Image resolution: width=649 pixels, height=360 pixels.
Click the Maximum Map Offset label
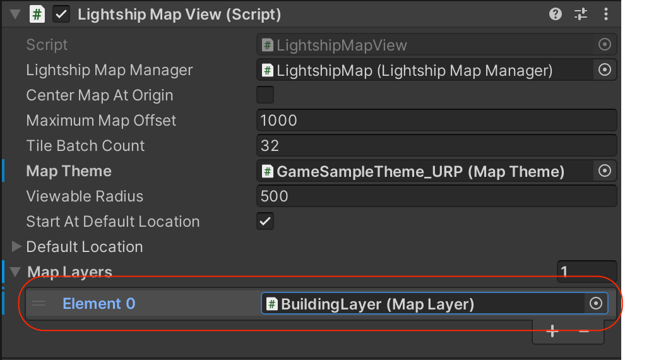101,121
